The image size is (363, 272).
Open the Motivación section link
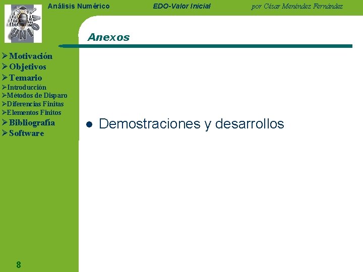point(31,56)
